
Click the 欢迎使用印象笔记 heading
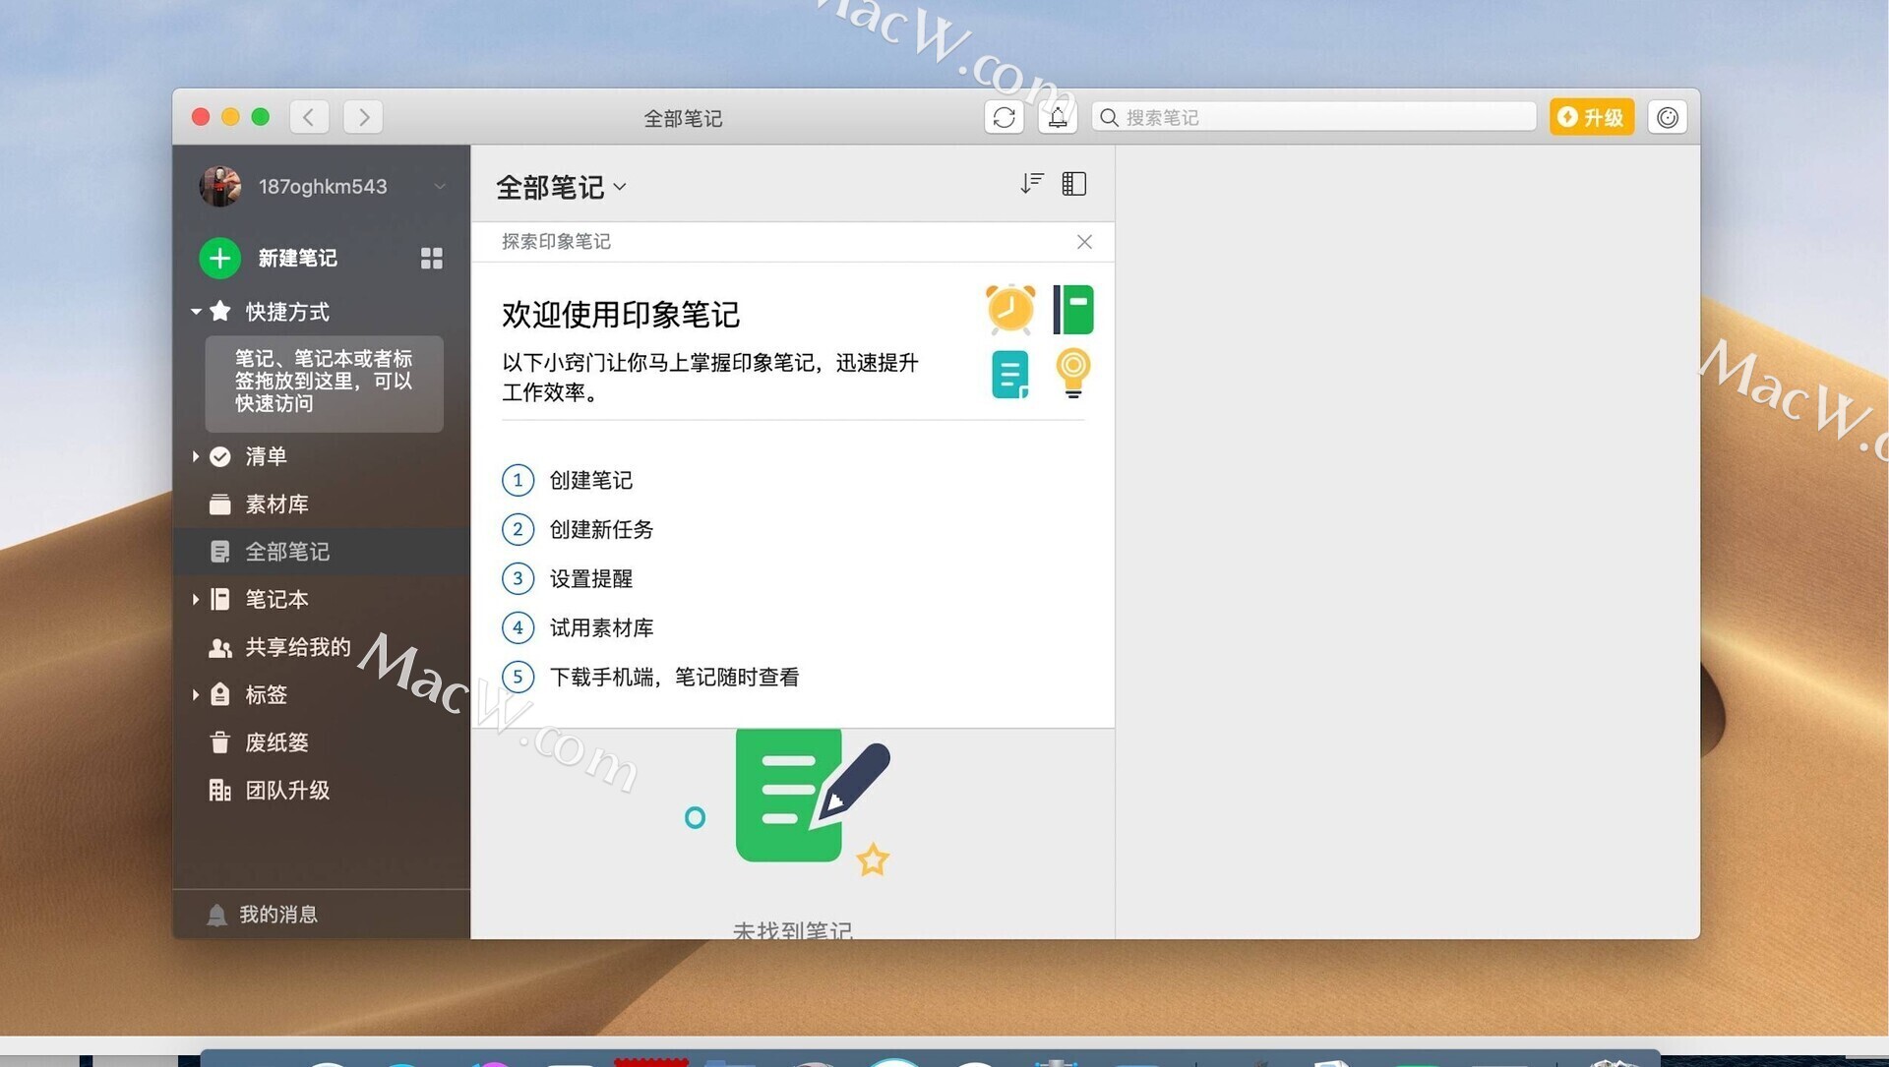point(620,315)
